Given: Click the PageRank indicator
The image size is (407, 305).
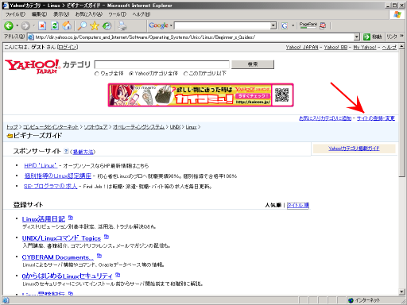Looking at the screenshot, I should 308,25.
